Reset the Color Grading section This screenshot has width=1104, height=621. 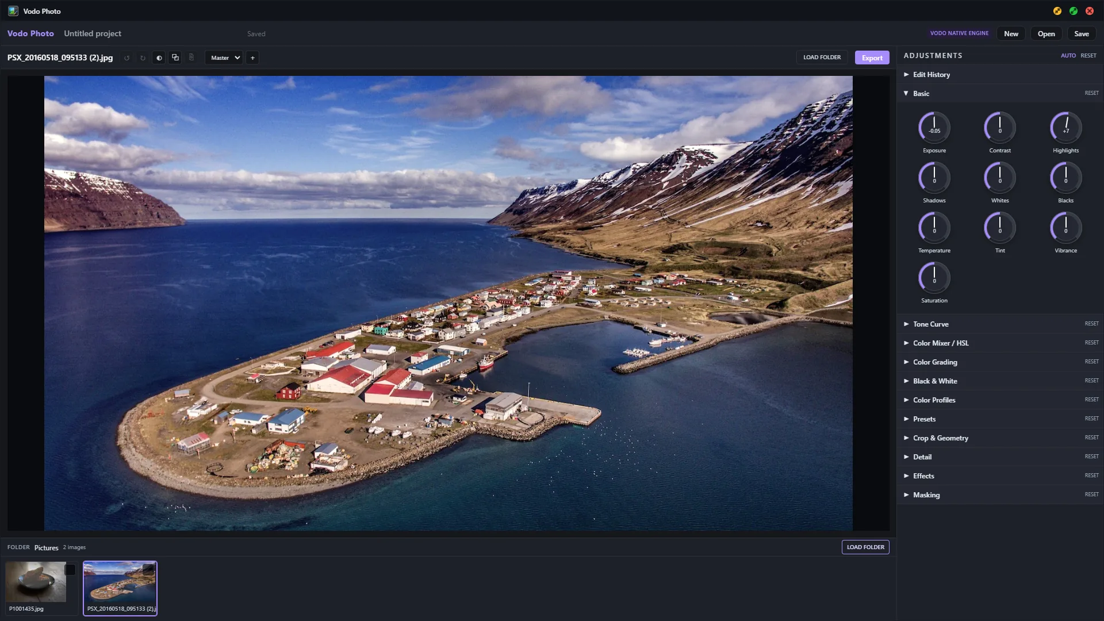click(1091, 362)
